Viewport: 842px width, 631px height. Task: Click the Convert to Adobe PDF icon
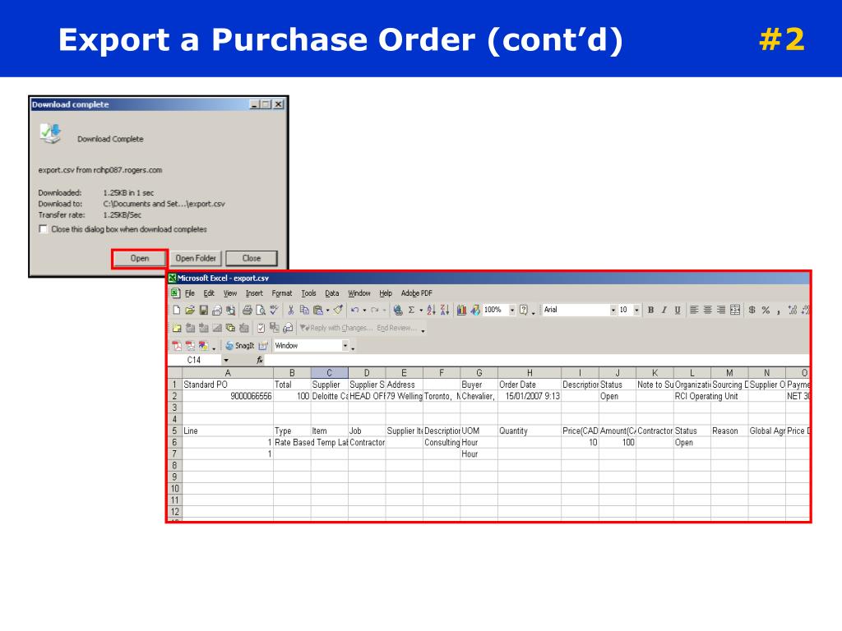pos(176,346)
